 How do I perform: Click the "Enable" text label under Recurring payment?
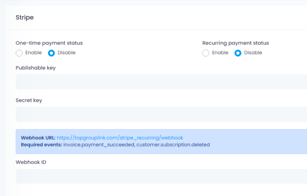pyautogui.click(x=220, y=53)
